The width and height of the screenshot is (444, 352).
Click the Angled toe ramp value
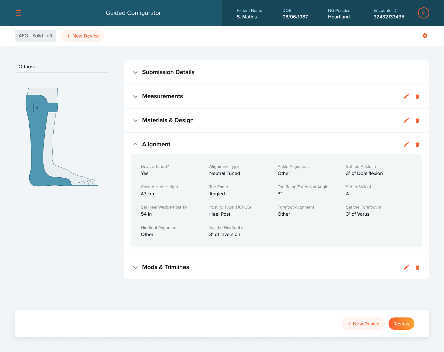[217, 194]
